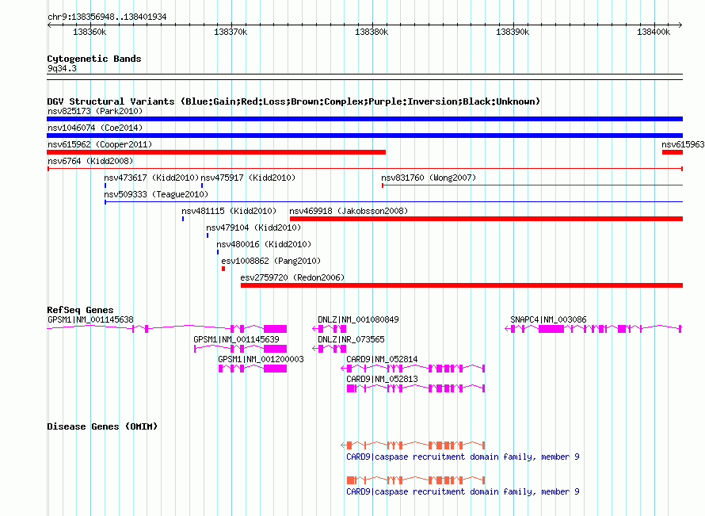Click the nsv469918 (Jakobsson2008) label text
Viewport: 705px width, 516px height.
[349, 211]
